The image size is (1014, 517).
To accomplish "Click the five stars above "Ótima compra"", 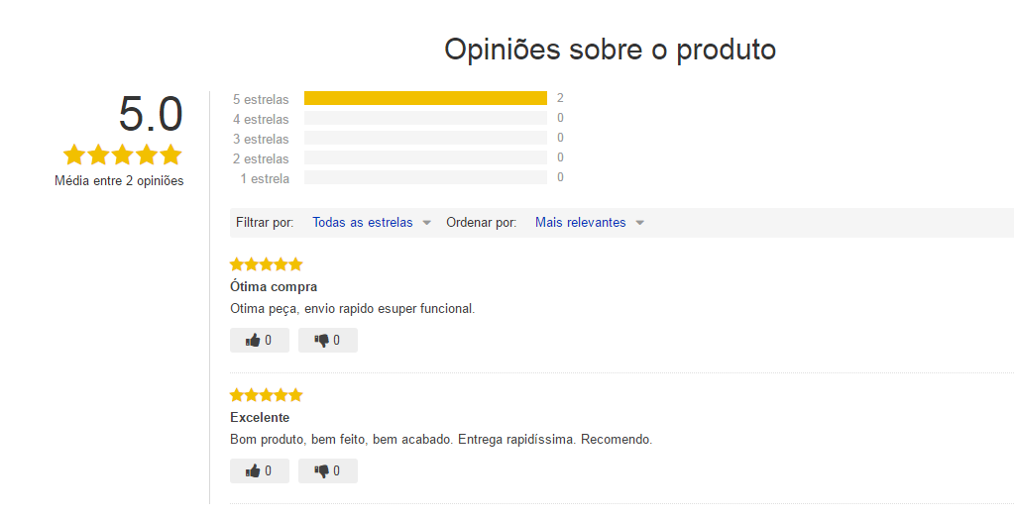I will coord(267,264).
